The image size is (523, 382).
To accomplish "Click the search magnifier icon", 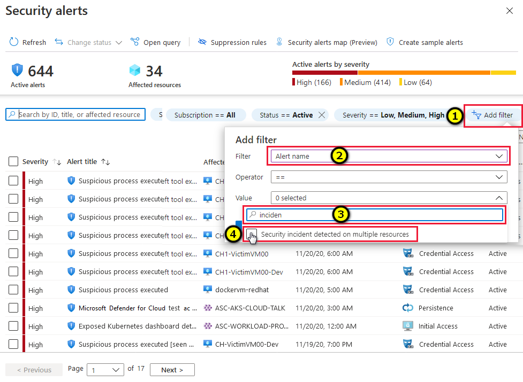I will 12,114.
